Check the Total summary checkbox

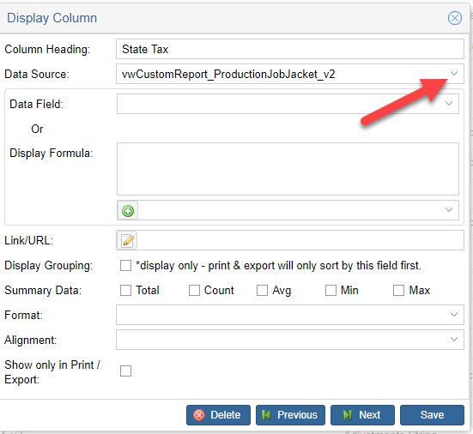(x=125, y=291)
